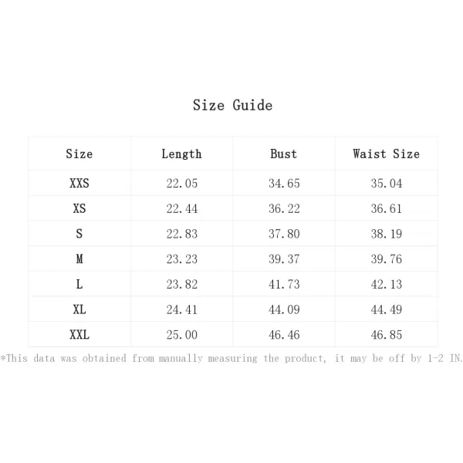Screen dimensions: 463x463
Task: Select the Size column header
Action: click(x=79, y=154)
